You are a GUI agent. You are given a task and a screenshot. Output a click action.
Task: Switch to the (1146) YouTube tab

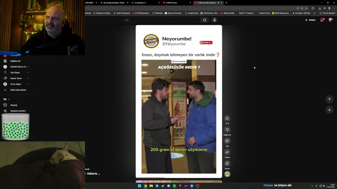coord(177,3)
